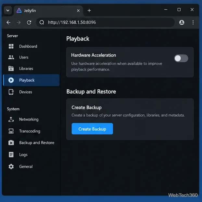Maximize the browser window
Viewport: 202px width, 202px height.
point(179,9)
